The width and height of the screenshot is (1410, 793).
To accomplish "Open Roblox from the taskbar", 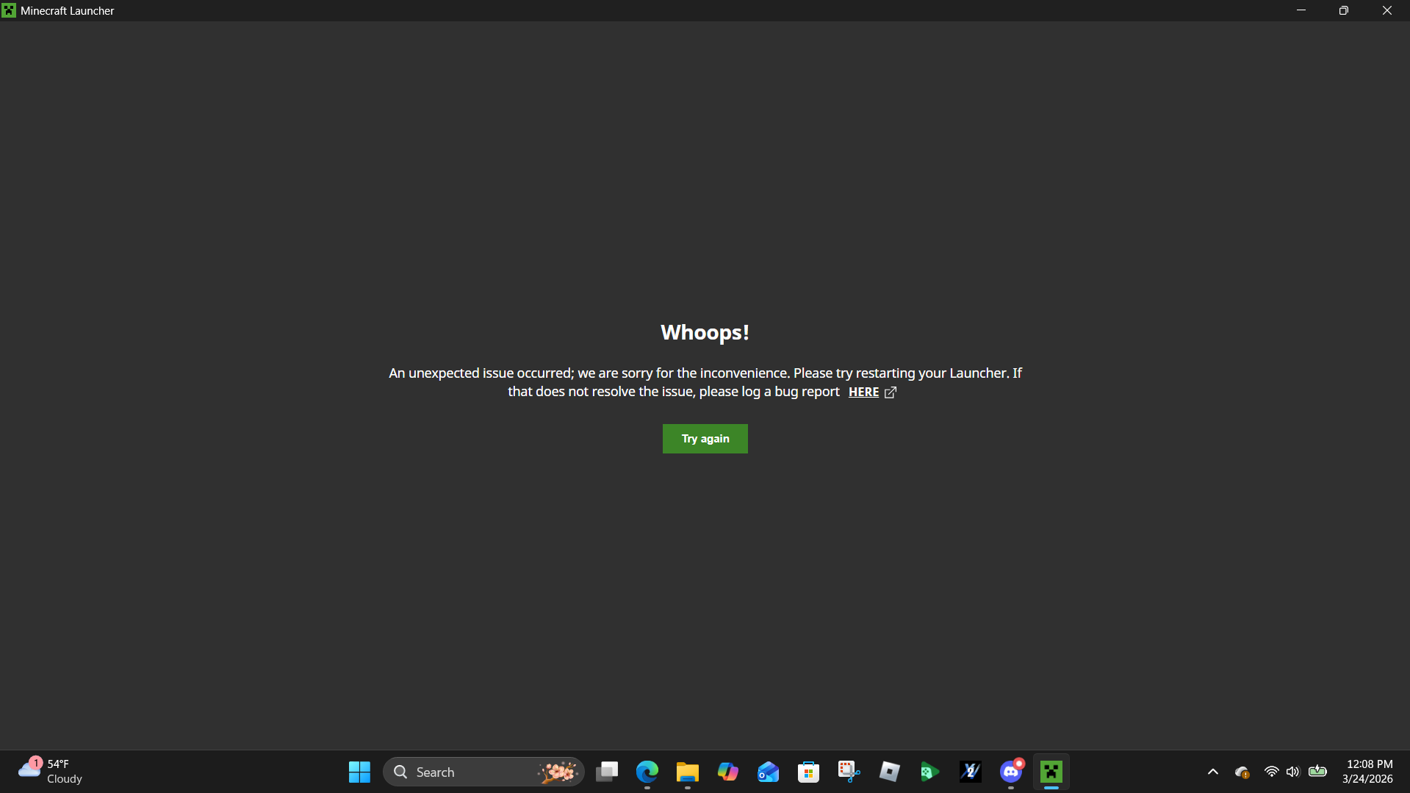I will pos(890,772).
